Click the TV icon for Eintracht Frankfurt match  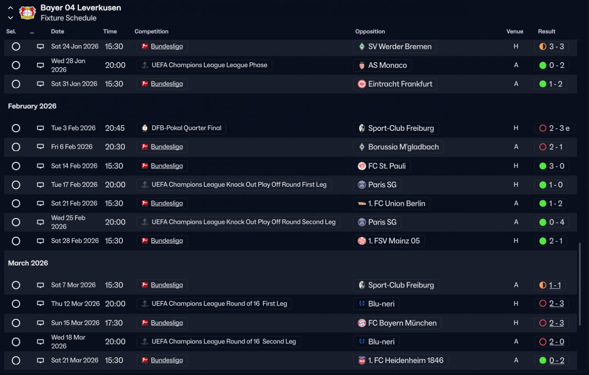(x=40, y=84)
